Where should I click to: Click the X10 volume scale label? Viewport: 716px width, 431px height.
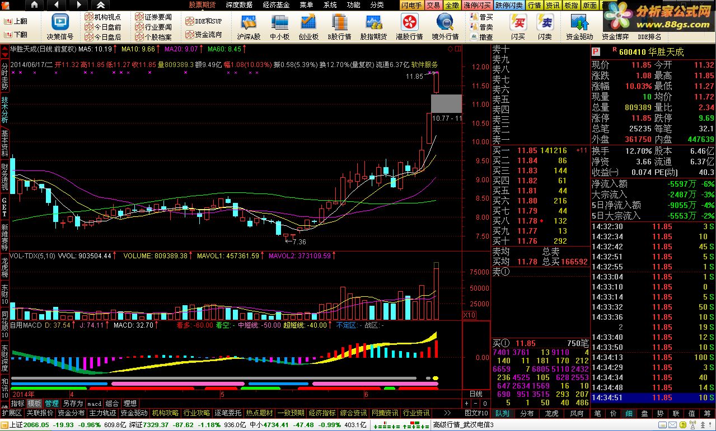[469, 315]
